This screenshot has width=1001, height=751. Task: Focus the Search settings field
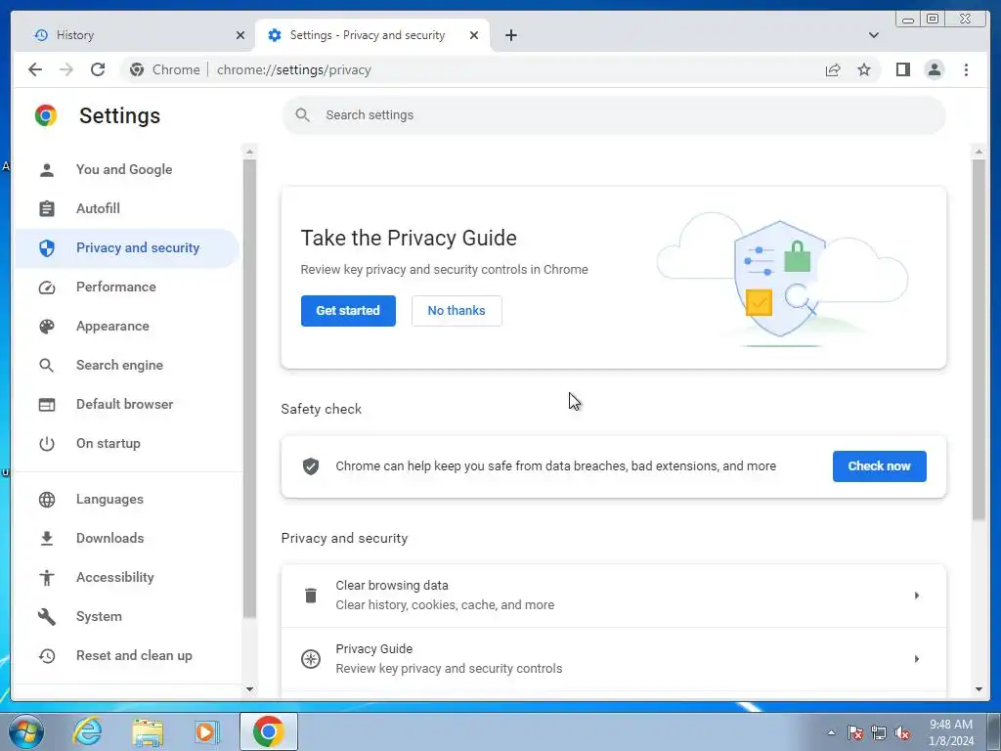point(614,115)
